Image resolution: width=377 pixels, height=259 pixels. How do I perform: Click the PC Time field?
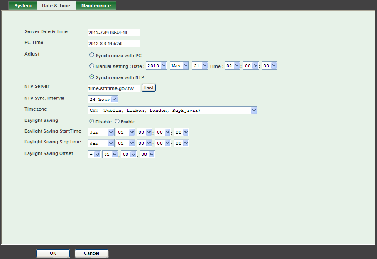point(114,44)
